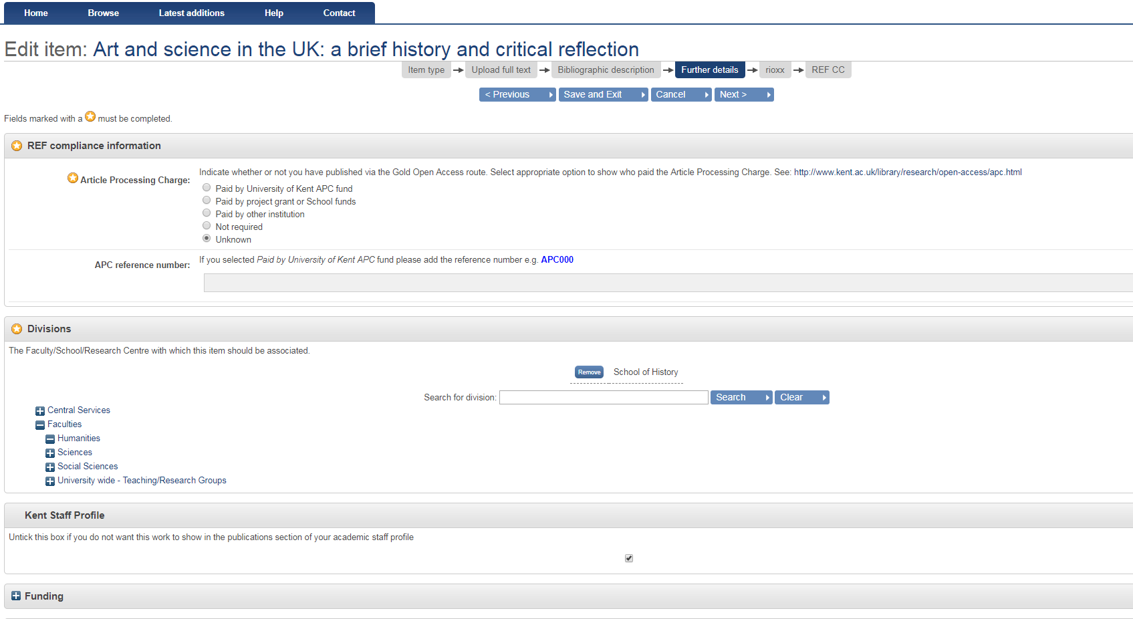The image size is (1133, 619).
Task: Focus the APC reference number field
Action: (668, 283)
